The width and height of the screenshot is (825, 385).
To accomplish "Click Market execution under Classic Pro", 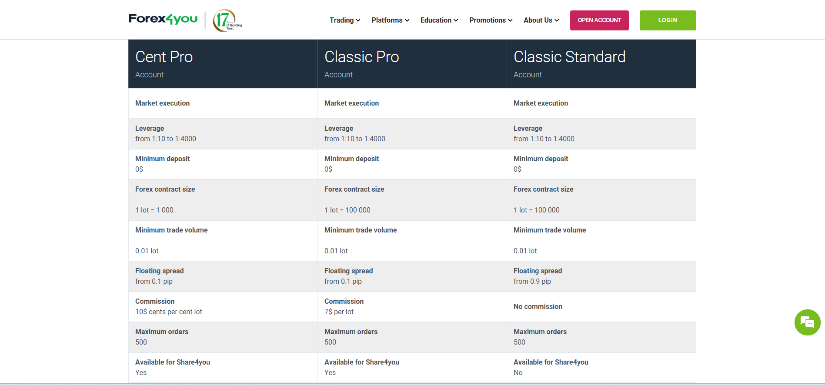I will click(351, 103).
